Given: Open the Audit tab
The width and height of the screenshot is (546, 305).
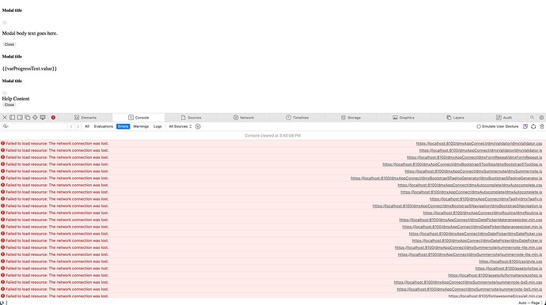Looking at the screenshot, I should [x=504, y=118].
